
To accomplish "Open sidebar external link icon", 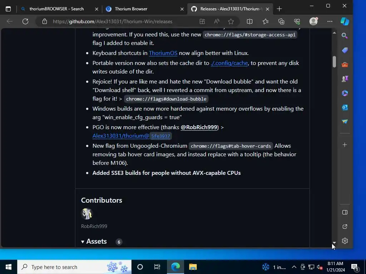I will [345, 227].
